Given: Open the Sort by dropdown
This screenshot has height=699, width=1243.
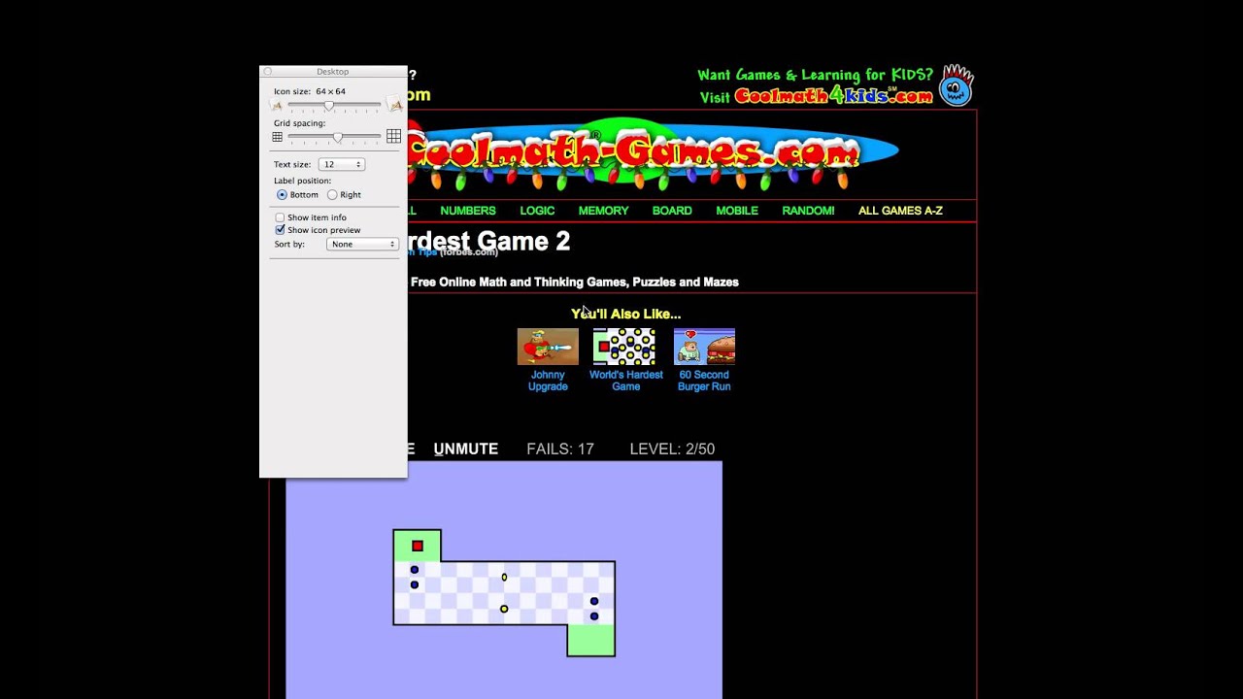Looking at the screenshot, I should 362,245.
